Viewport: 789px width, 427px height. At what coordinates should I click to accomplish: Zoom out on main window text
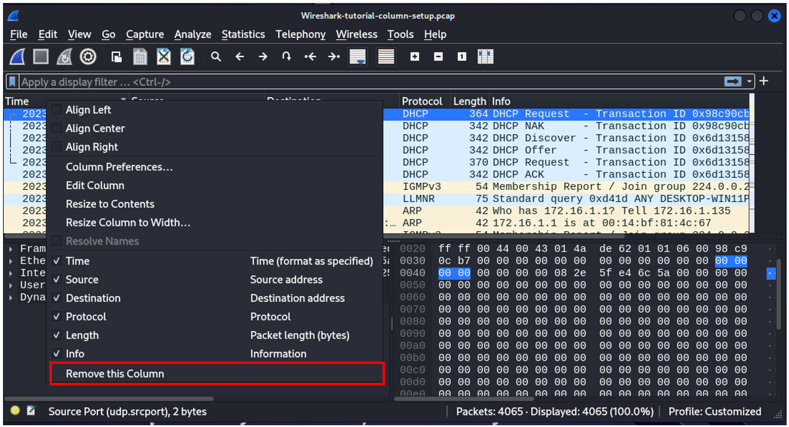click(438, 57)
